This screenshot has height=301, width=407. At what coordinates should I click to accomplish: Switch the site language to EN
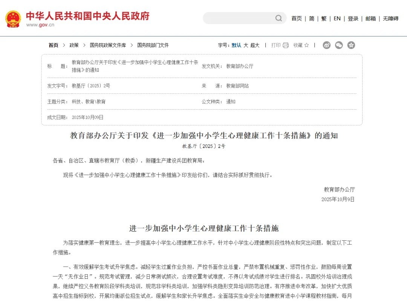click(337, 18)
